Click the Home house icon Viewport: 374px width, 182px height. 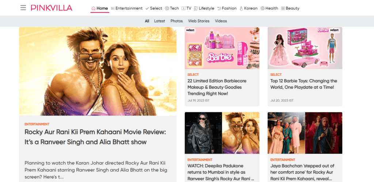click(x=93, y=8)
